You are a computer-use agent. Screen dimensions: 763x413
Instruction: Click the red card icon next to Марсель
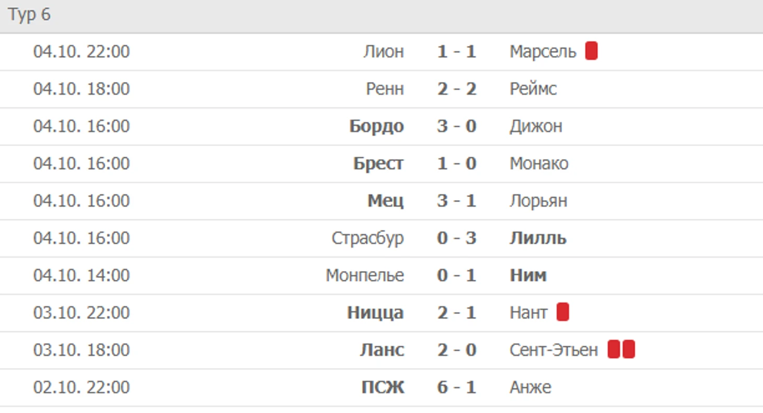(591, 51)
